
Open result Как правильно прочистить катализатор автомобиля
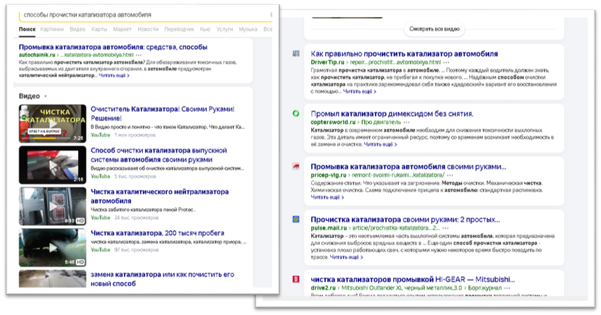[404, 54]
